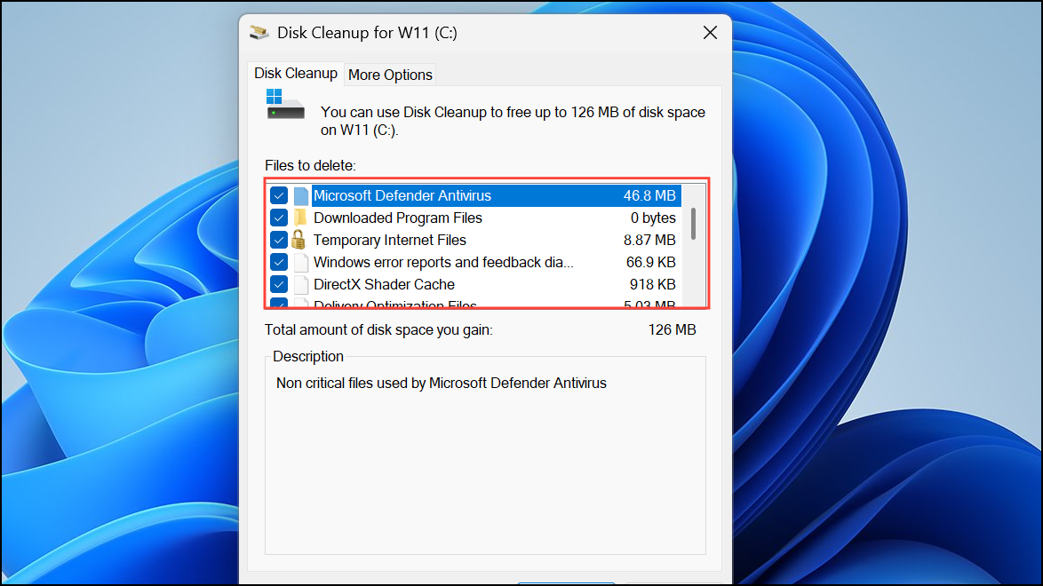Image resolution: width=1043 pixels, height=586 pixels.
Task: Select the Microsoft Defender Antivirus row
Action: pos(474,195)
